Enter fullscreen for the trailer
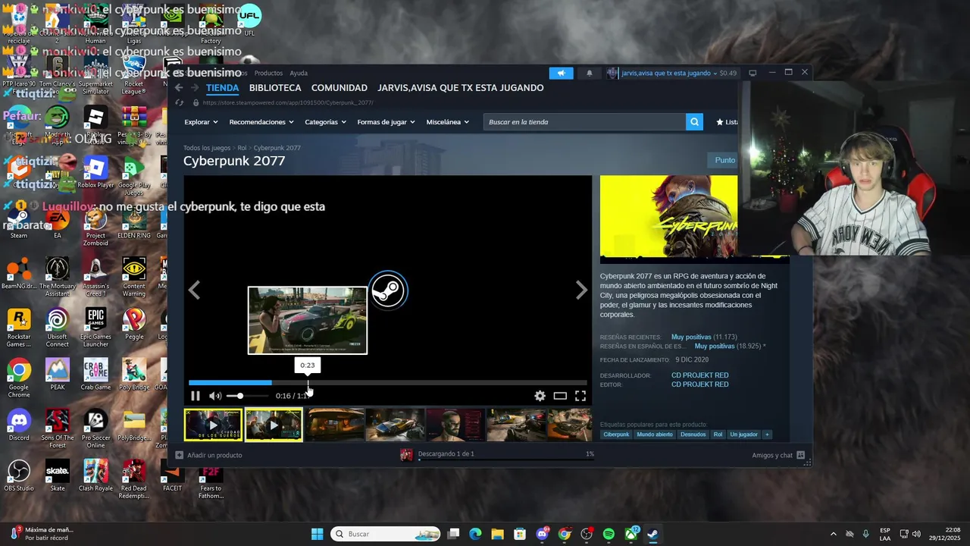Viewport: 970px width, 546px height. point(580,396)
